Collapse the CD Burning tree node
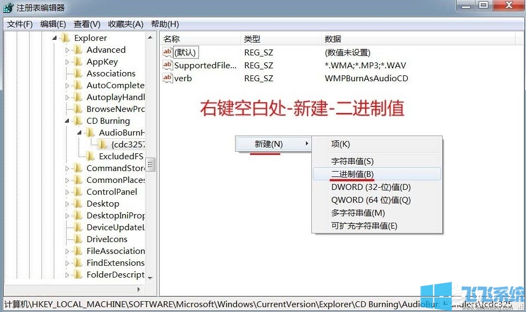 66,120
